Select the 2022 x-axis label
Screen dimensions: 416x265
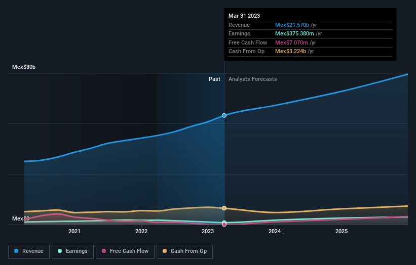point(141,231)
